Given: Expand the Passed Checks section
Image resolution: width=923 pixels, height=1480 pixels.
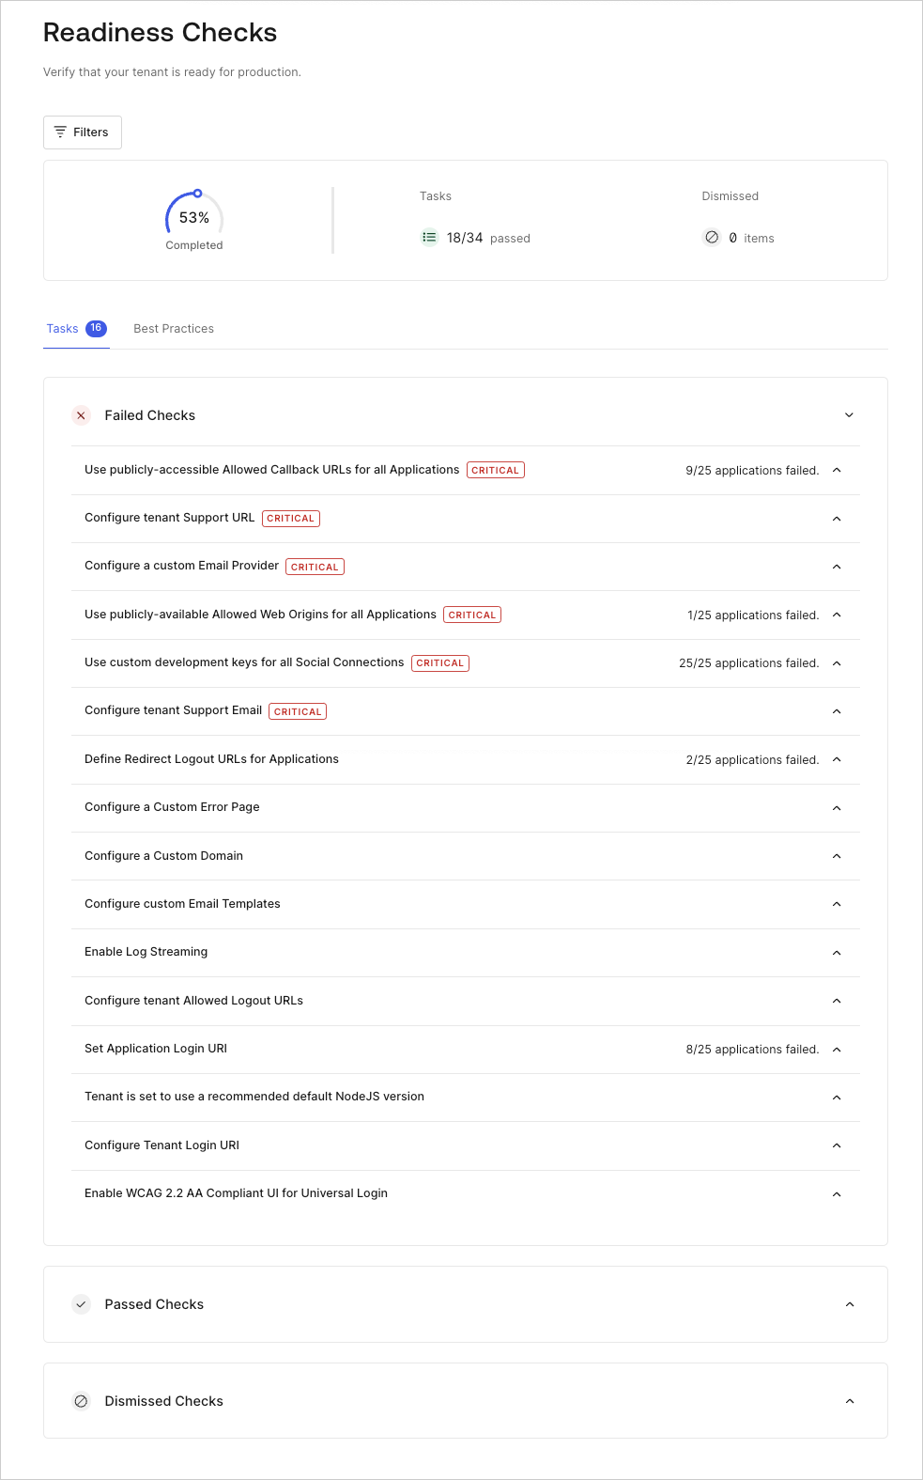Looking at the screenshot, I should pos(850,1304).
